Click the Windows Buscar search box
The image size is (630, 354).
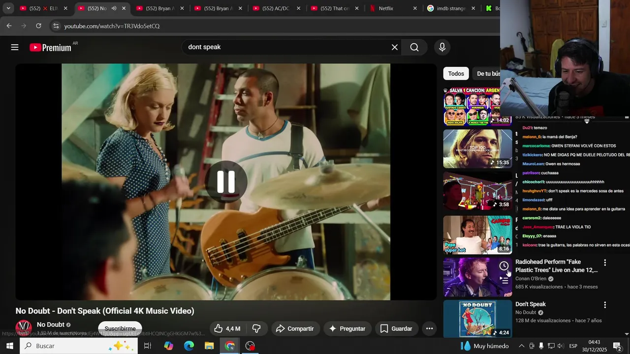click(79, 346)
